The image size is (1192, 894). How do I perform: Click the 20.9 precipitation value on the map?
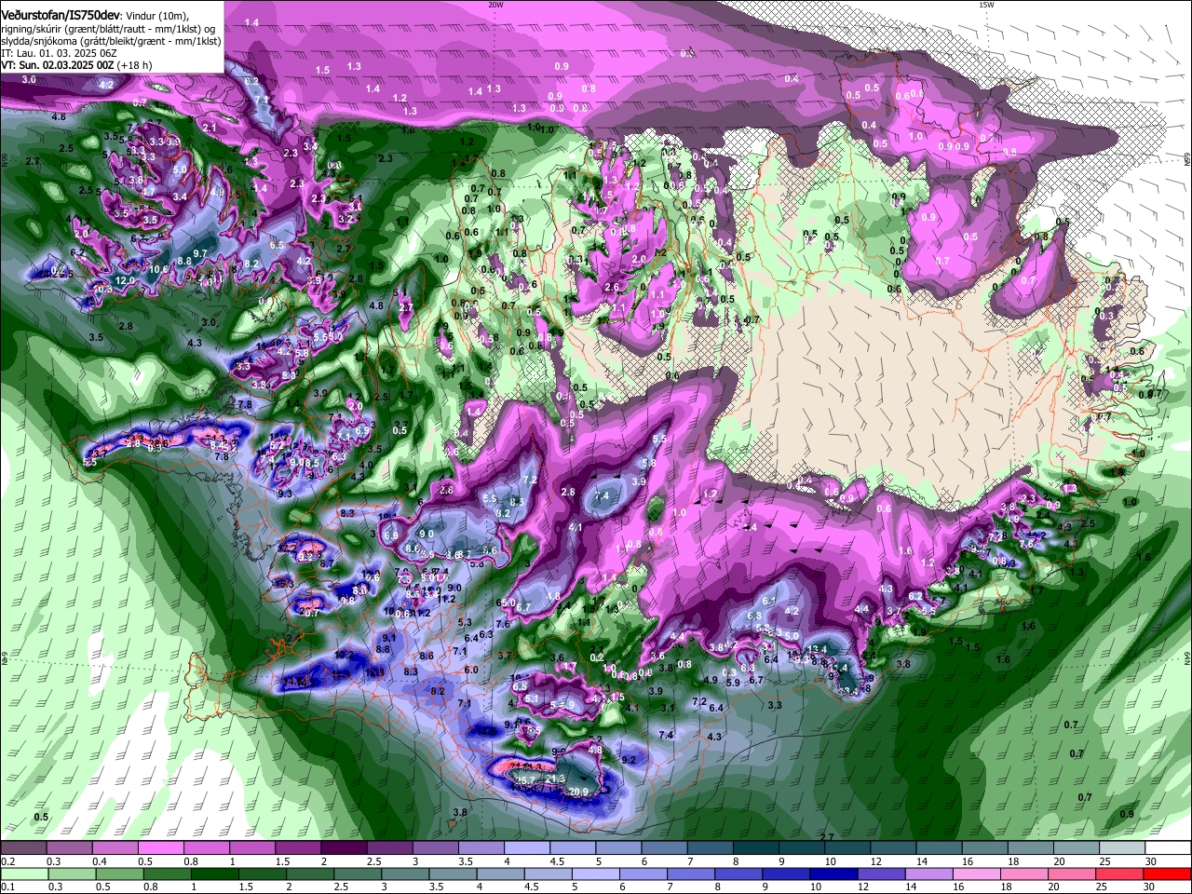(578, 792)
